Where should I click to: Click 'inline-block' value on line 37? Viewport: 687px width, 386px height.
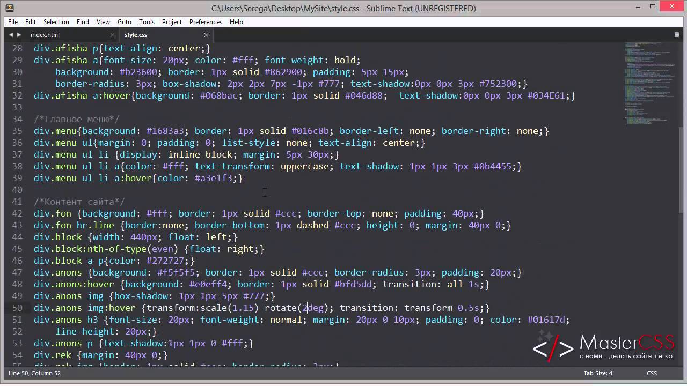click(200, 154)
